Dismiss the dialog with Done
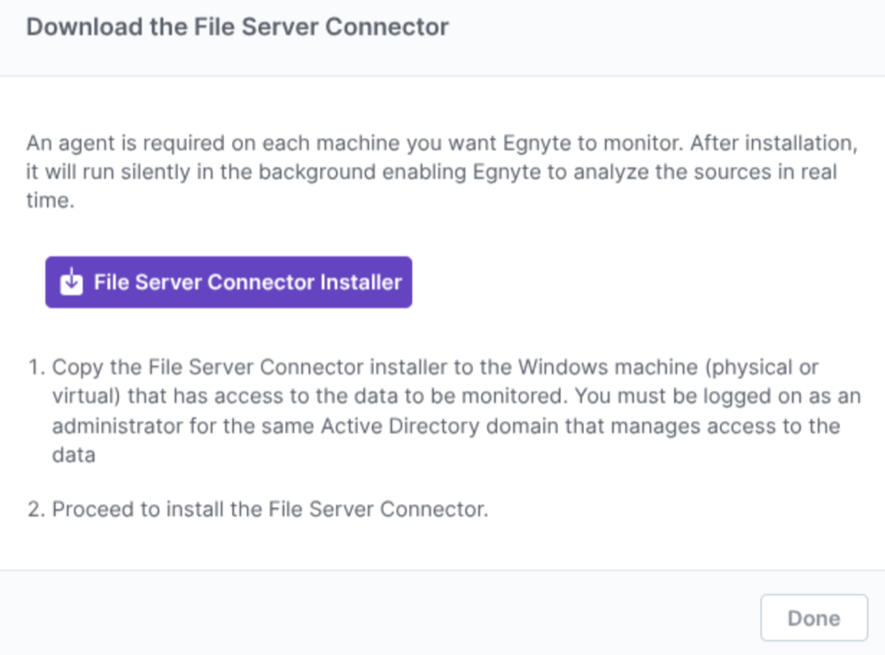Viewport: 885px width, 655px height. tap(812, 617)
